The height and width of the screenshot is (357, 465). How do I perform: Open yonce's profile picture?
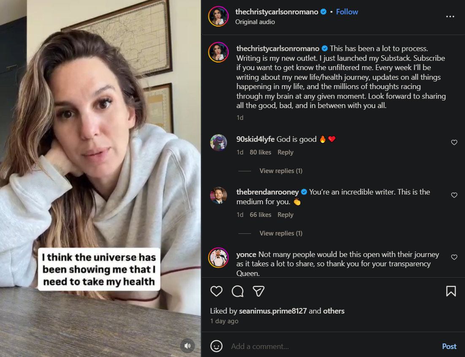click(x=219, y=257)
